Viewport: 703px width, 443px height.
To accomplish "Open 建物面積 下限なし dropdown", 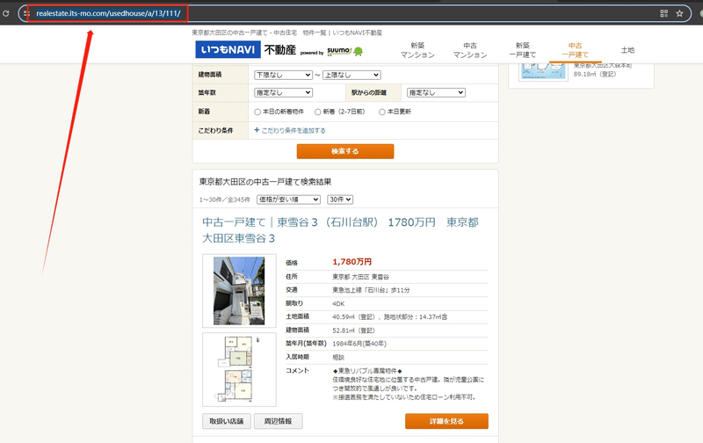I will [x=283, y=75].
